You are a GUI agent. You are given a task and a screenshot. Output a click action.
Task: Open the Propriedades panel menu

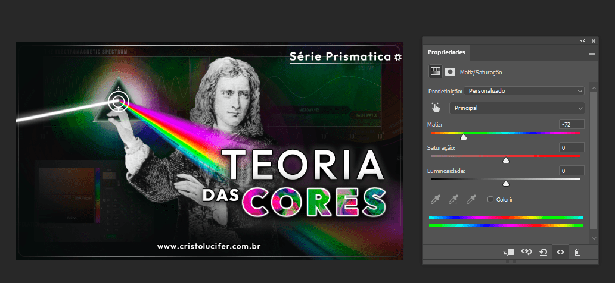pyautogui.click(x=592, y=52)
